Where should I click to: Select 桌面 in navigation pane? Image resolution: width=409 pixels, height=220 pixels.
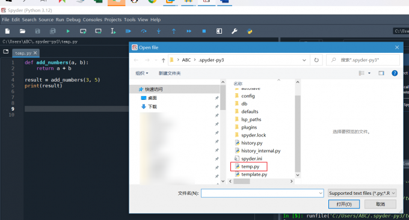tap(152, 98)
